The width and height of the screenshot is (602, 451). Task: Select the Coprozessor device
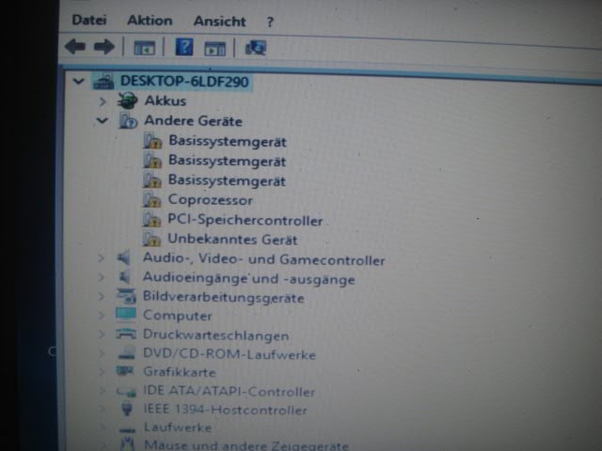click(211, 200)
